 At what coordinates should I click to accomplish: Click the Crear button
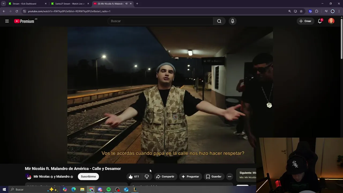tap(305, 21)
